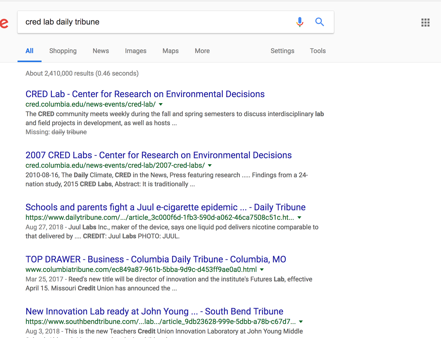Click the https://www.dailytribune.com article URL text

[x=160, y=217]
